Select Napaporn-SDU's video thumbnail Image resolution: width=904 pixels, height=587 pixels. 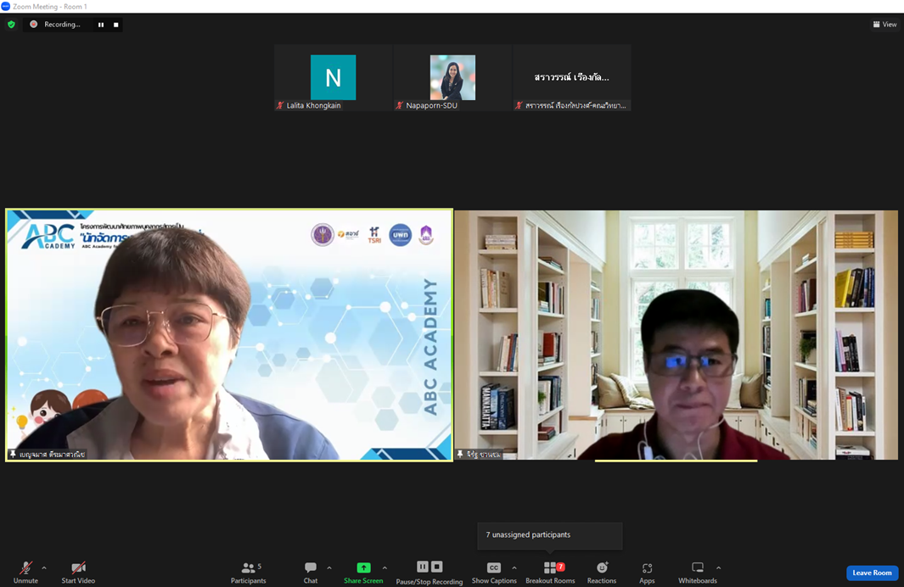pyautogui.click(x=452, y=77)
